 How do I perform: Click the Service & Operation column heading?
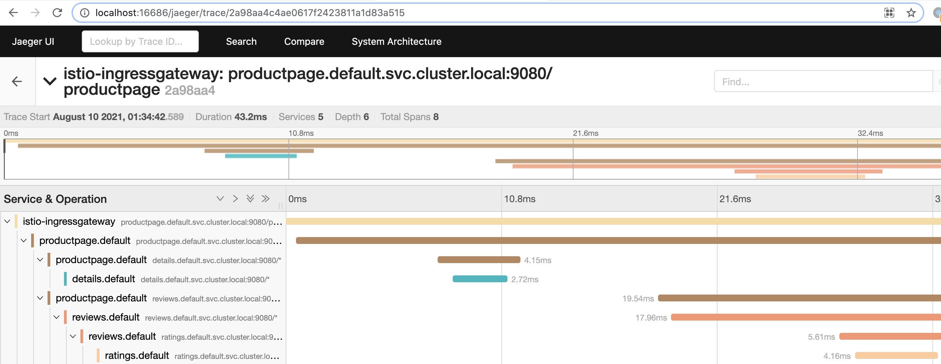pos(55,199)
